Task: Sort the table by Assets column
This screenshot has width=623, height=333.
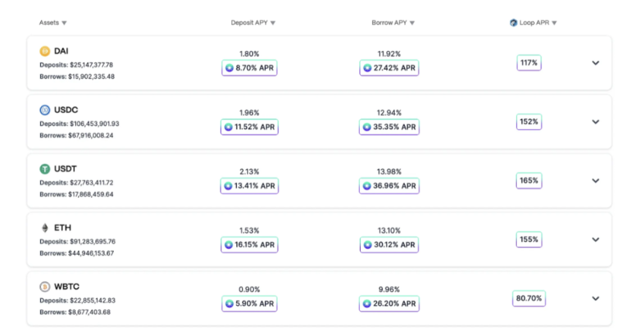Action: tap(53, 22)
